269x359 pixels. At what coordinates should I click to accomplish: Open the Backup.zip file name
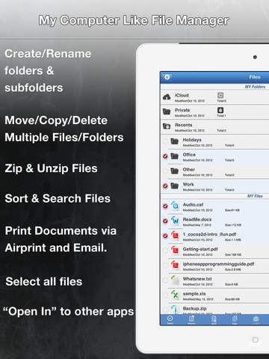[x=194, y=308]
